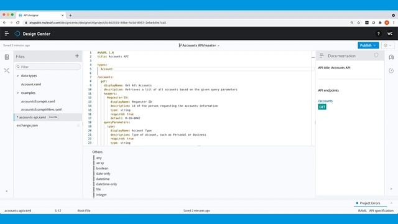Open the Accounts API/master branch dropdown

[x=199, y=45]
